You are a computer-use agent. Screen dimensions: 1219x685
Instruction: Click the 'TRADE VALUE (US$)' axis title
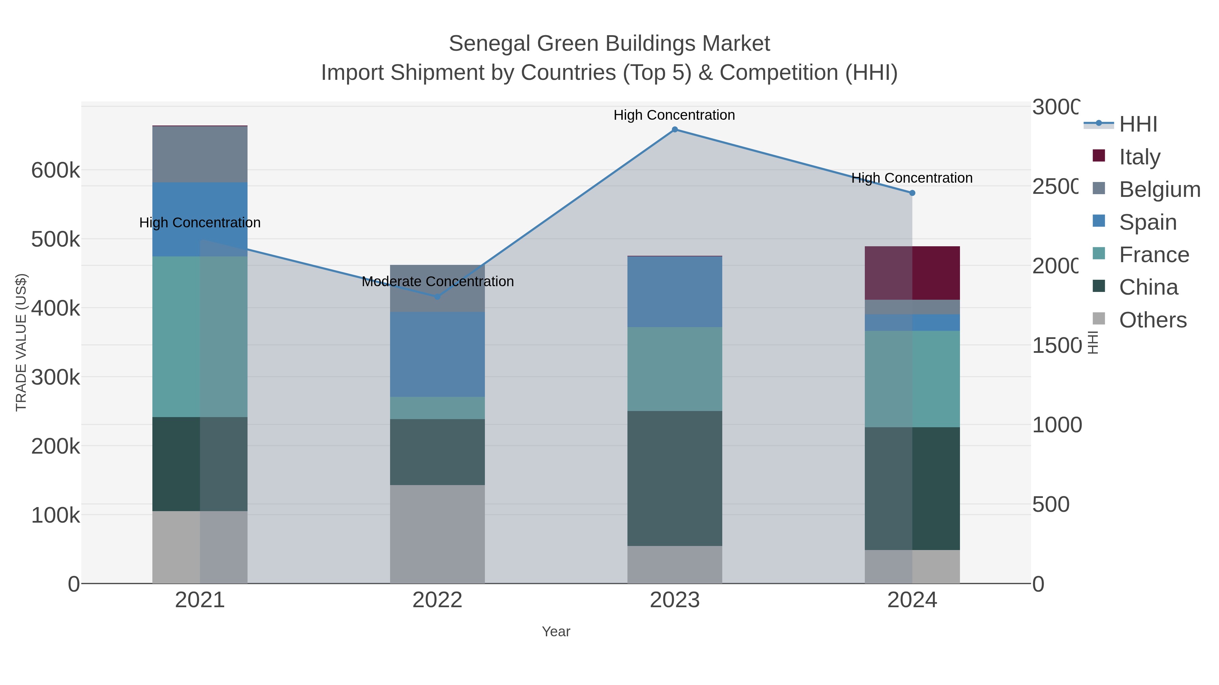pyautogui.click(x=21, y=342)
